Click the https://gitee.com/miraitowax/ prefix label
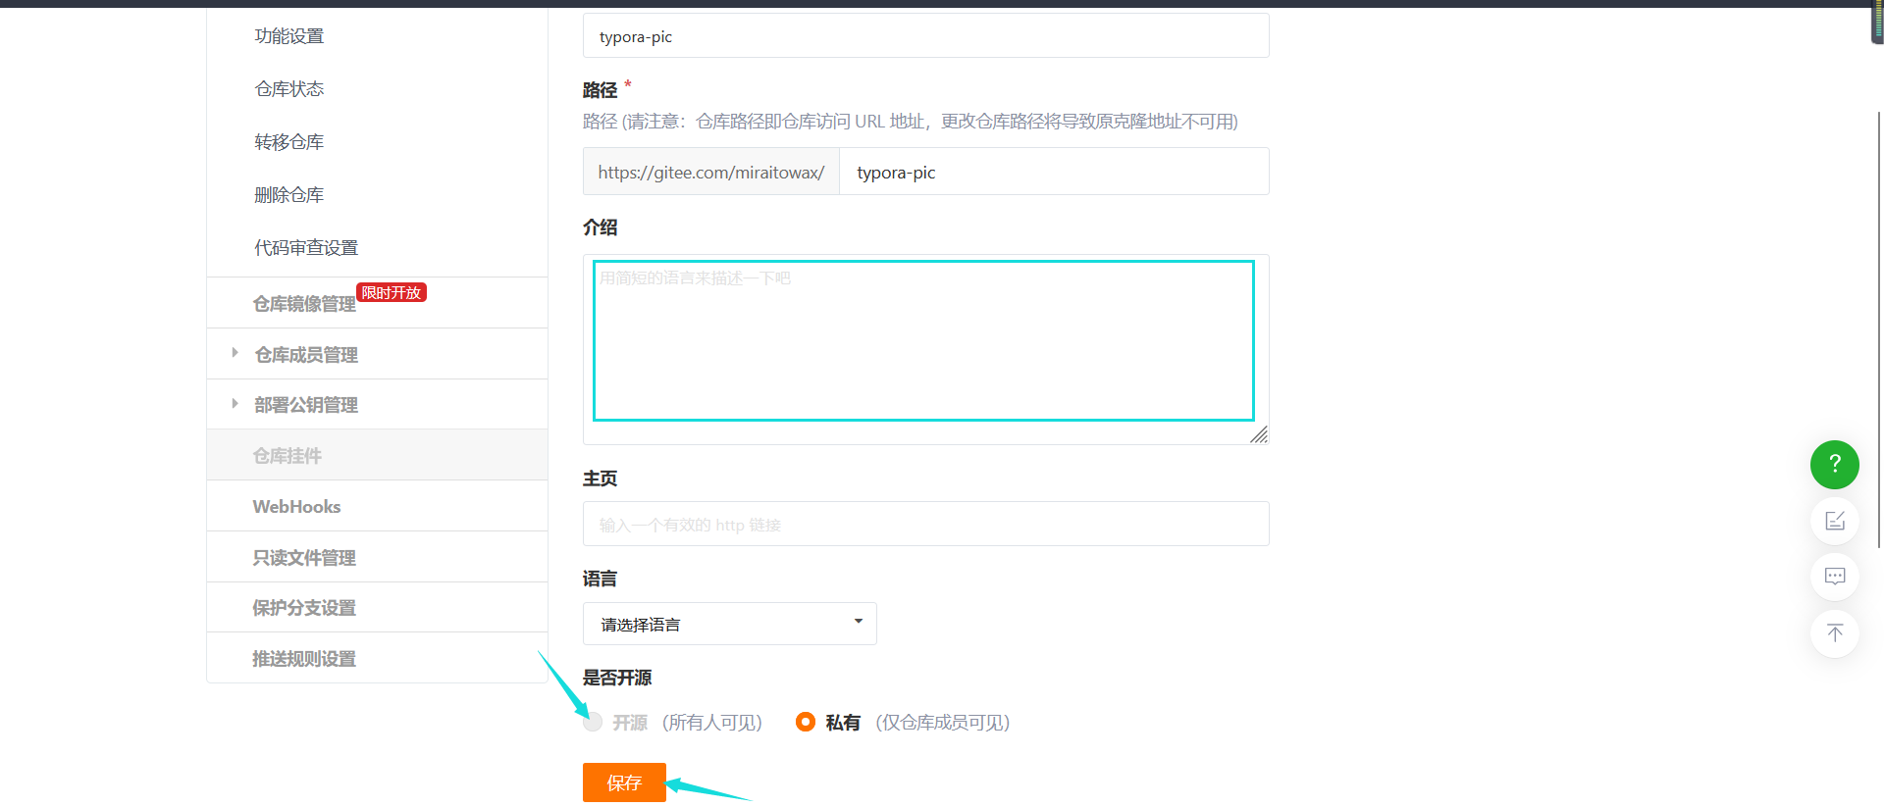This screenshot has width=1884, height=807. click(x=711, y=172)
